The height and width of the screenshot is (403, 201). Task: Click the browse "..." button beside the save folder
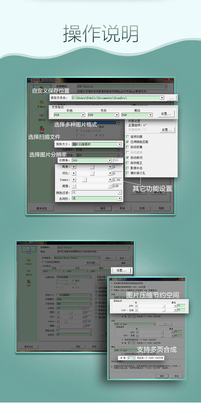click(x=172, y=98)
